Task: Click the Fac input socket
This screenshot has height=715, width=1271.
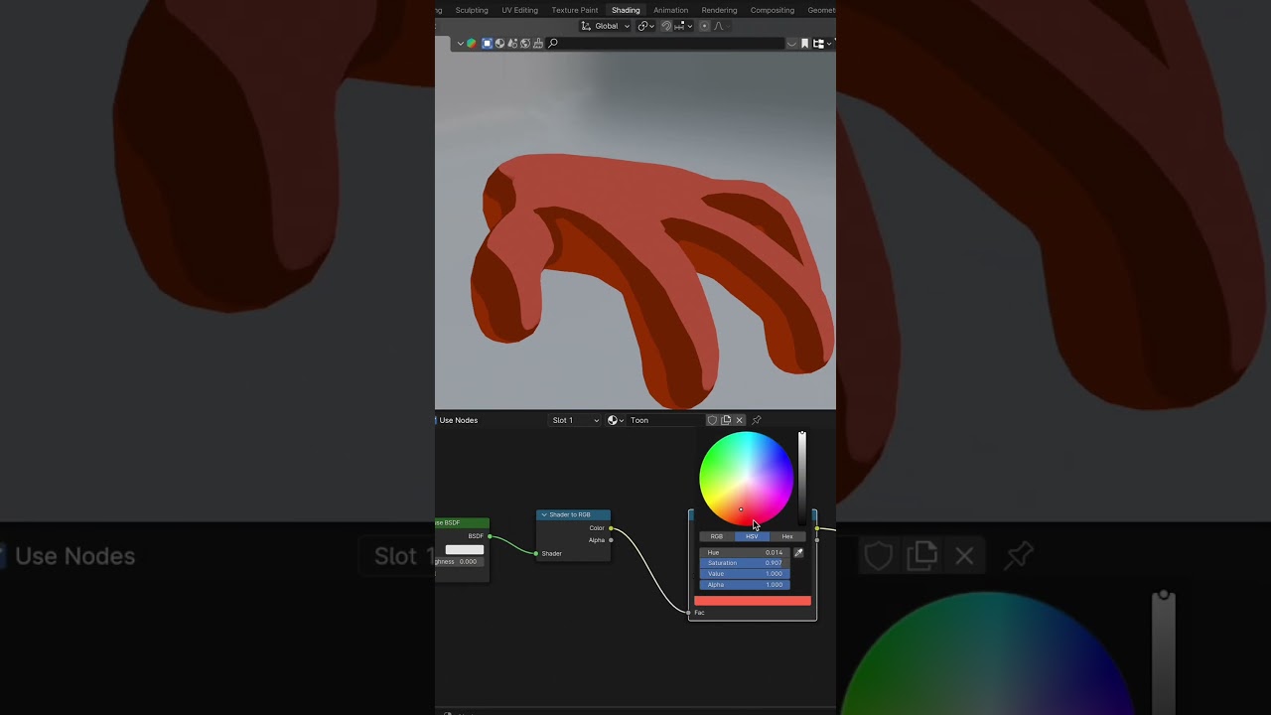Action: tap(689, 613)
